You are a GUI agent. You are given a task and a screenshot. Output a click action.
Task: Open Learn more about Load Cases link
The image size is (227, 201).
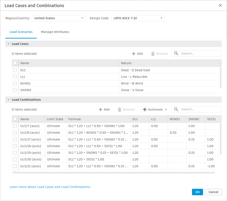coord(50,187)
